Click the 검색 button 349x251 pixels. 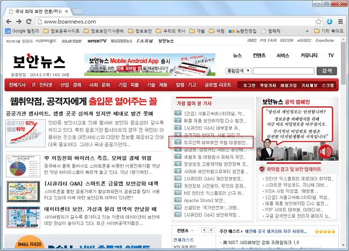327,71
